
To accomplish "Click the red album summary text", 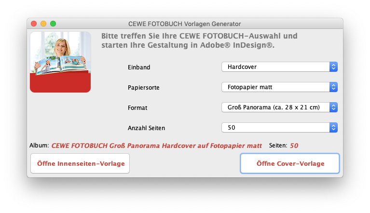I will point(156,146).
